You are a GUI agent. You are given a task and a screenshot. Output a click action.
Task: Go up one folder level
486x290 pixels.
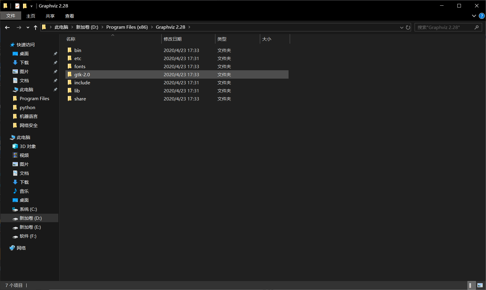36,28
